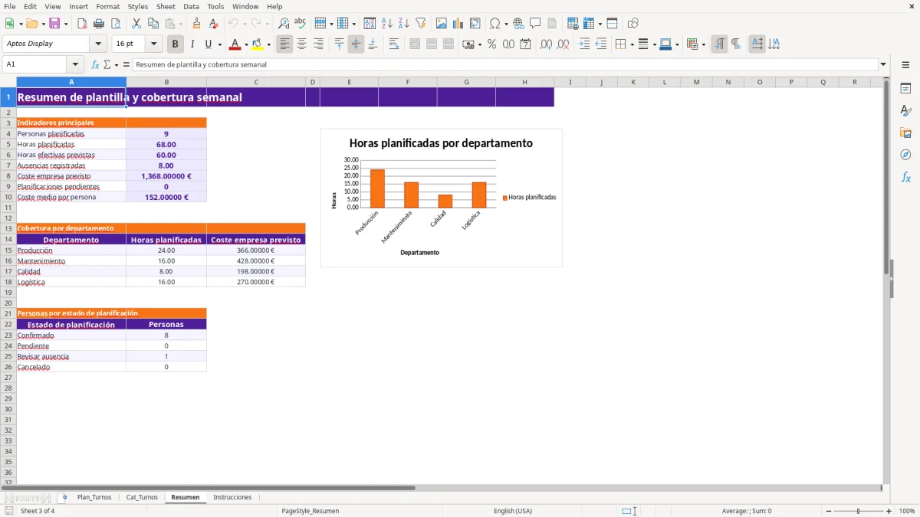Sort the data descending
920x517 pixels.
(x=404, y=24)
